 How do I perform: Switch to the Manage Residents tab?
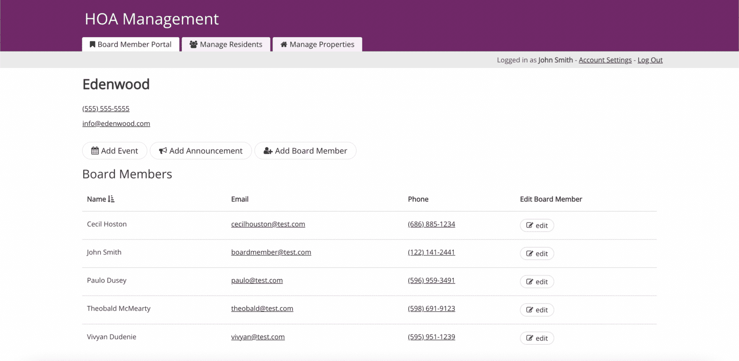226,44
